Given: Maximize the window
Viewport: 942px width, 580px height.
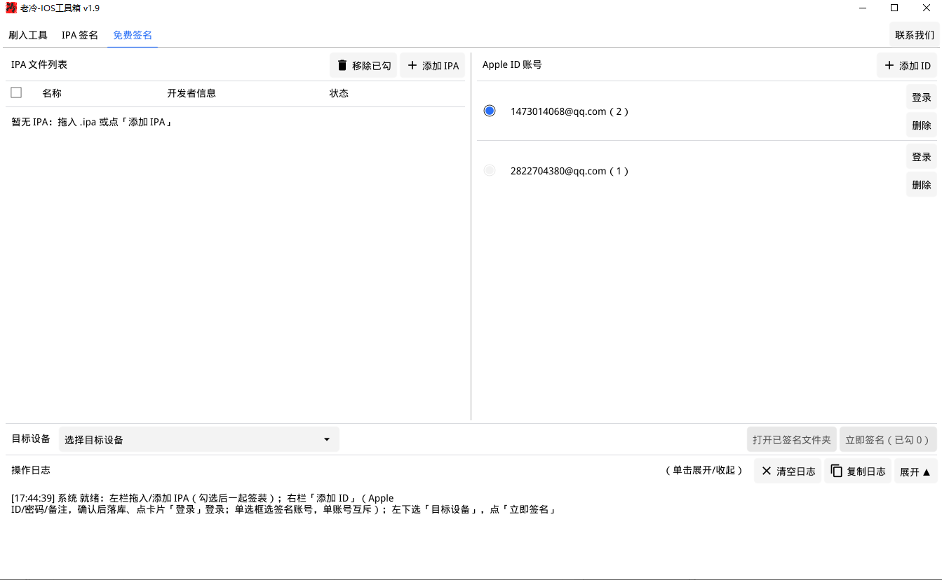Looking at the screenshot, I should (x=894, y=8).
